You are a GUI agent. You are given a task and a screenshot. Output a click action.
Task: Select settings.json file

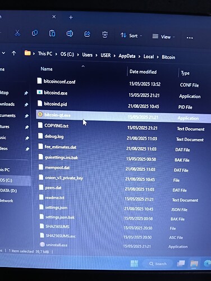click(56, 207)
